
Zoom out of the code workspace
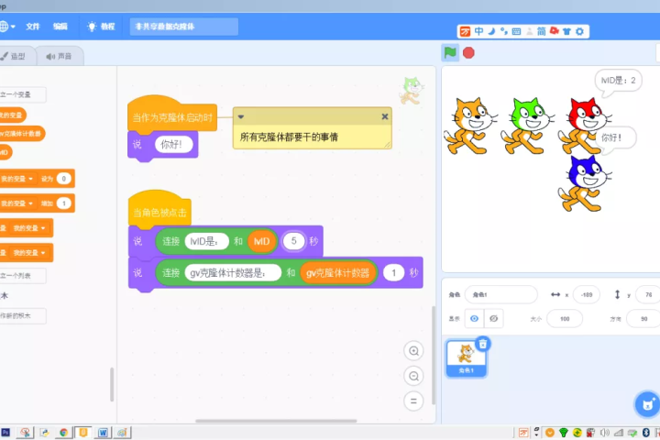point(413,376)
